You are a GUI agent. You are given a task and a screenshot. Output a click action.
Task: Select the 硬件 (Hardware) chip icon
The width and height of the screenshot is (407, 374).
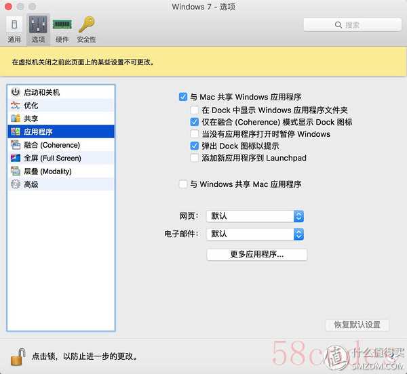[x=62, y=29]
